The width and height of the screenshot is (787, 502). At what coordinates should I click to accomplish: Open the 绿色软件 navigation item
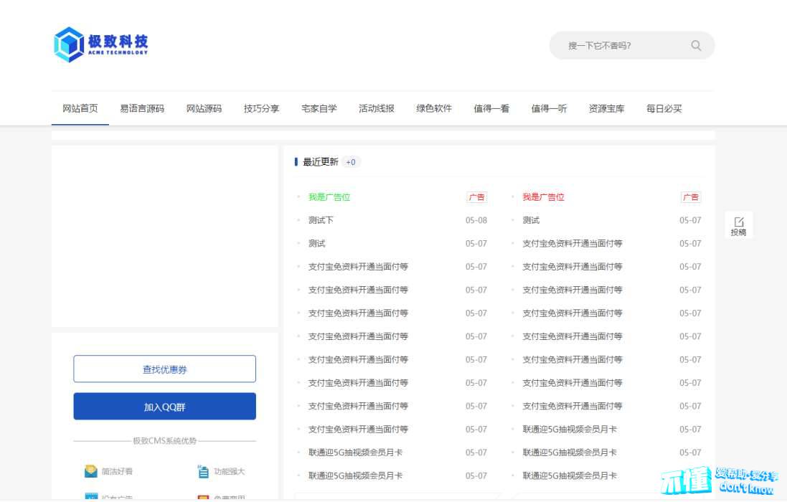coord(434,109)
